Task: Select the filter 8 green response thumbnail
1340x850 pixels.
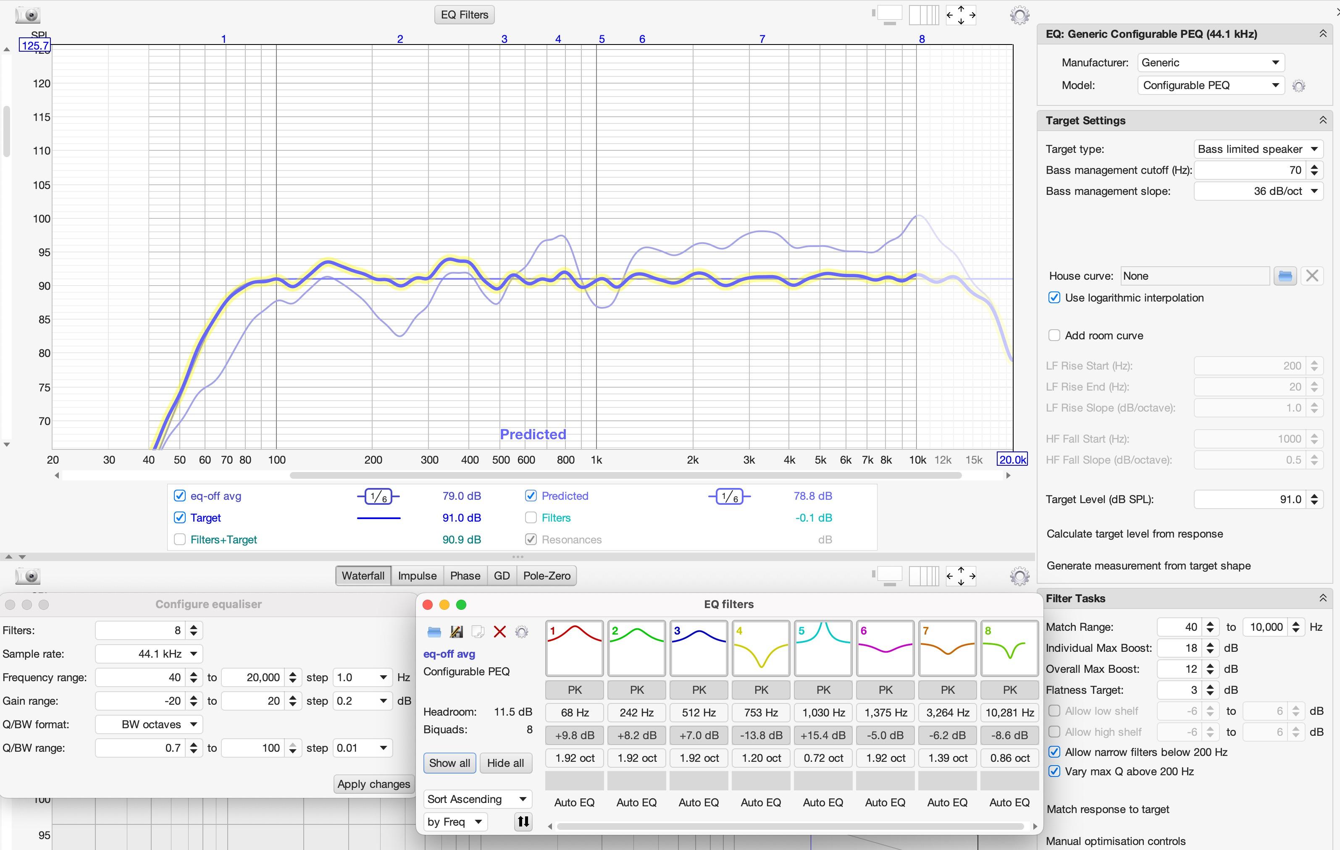Action: (1009, 648)
